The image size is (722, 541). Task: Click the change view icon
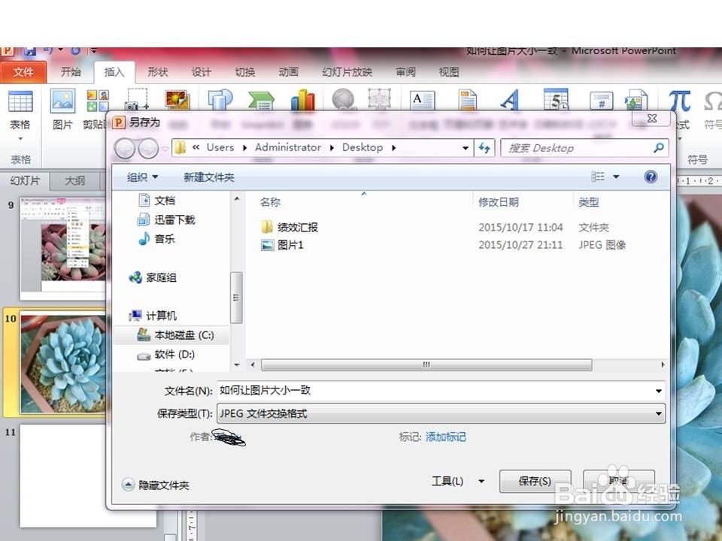tap(598, 177)
